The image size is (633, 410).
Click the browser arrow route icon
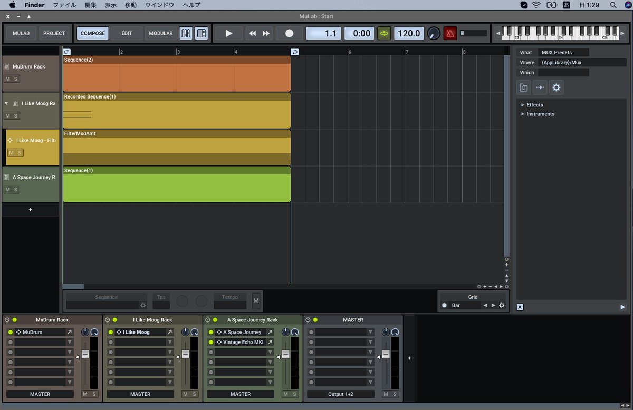point(540,87)
